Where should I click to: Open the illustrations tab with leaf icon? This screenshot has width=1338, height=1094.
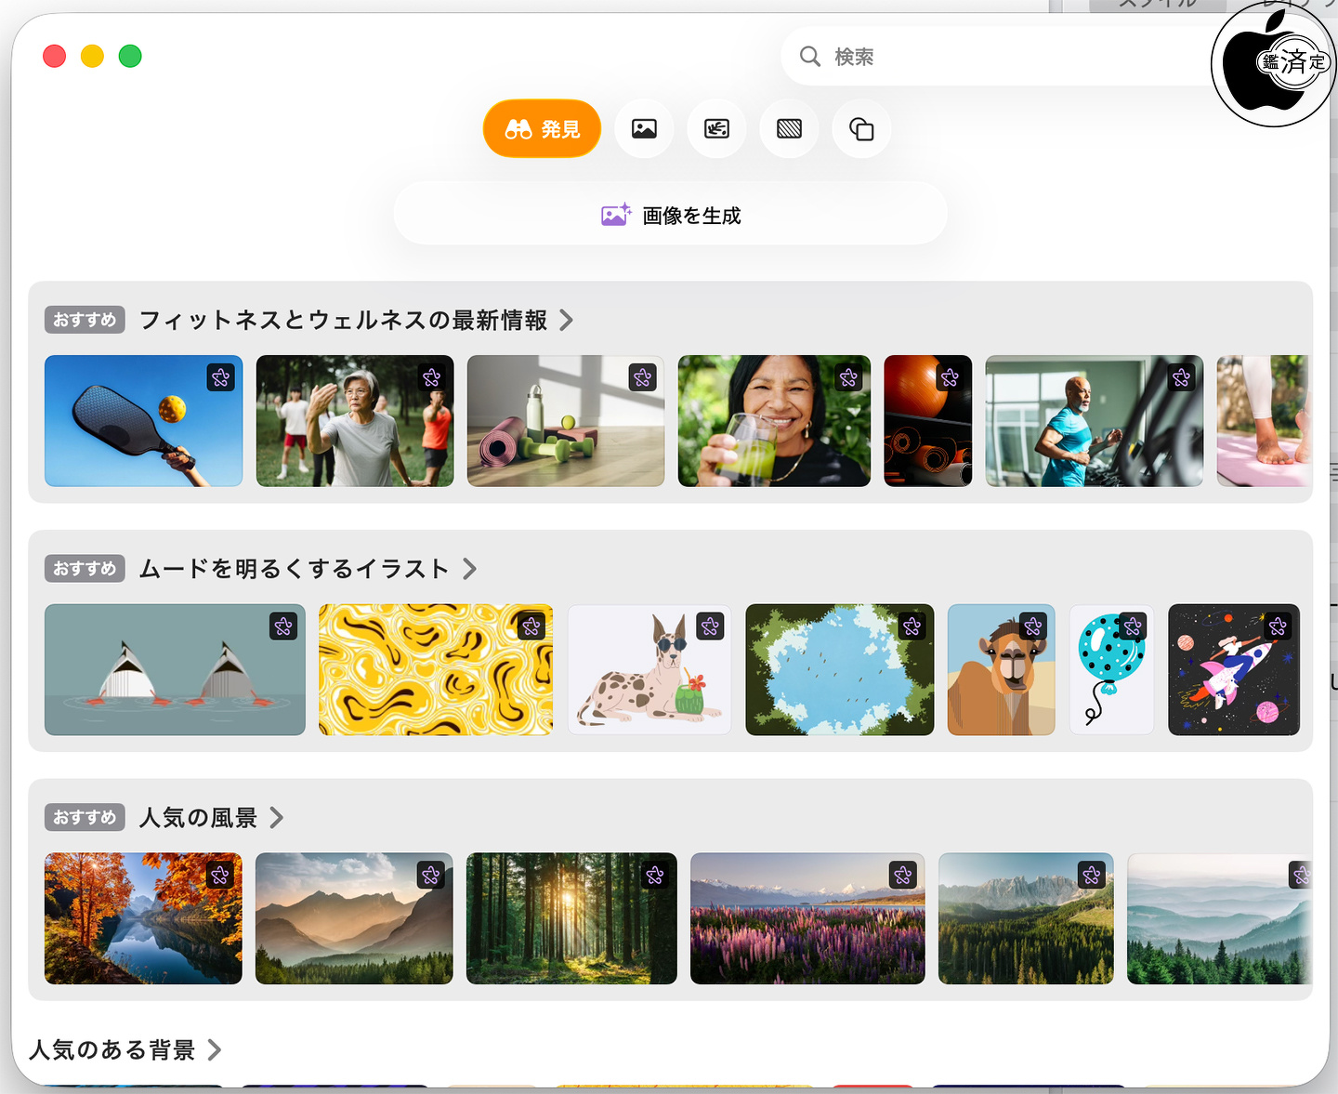coord(716,129)
